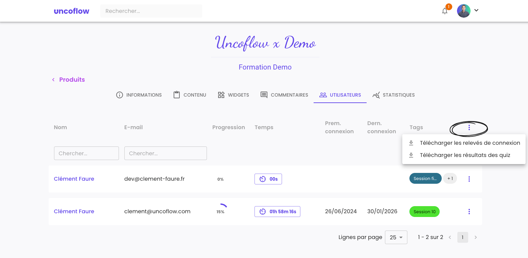This screenshot has width=528, height=258.
Task: Click the Statistiques chart icon
Action: click(x=376, y=95)
